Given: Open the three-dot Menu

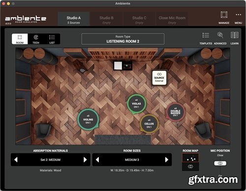Looking at the screenshot, I should [238, 18].
